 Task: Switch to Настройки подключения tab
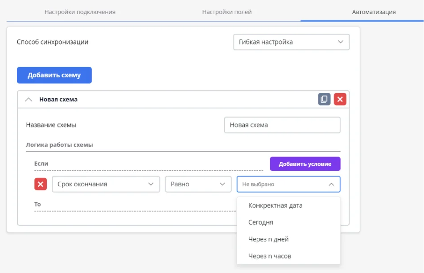point(80,12)
